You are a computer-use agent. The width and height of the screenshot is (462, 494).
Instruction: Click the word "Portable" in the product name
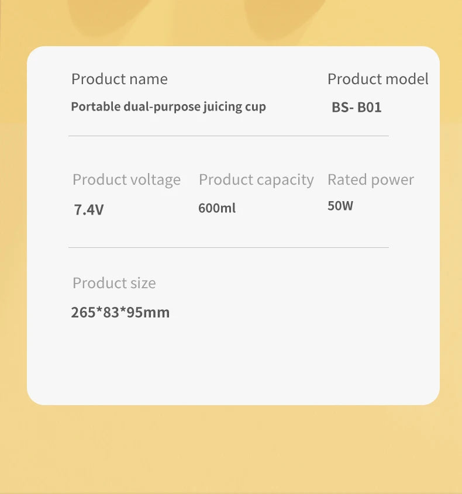point(95,106)
